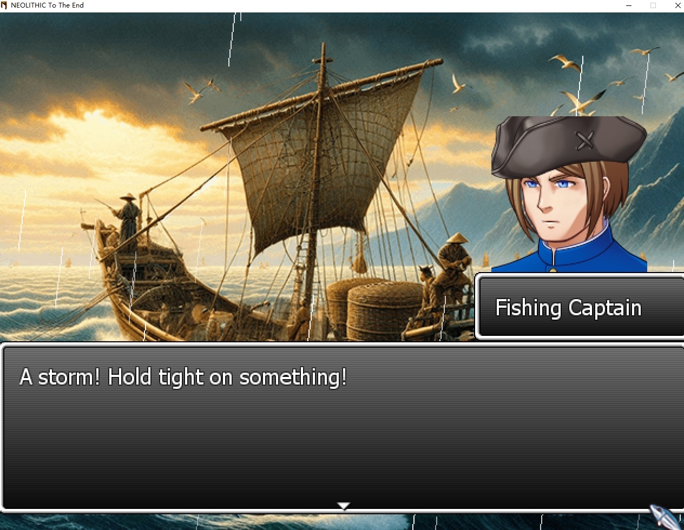Click the dialogue continue arrow indicator
Image resolution: width=684 pixels, height=530 pixels.
(344, 506)
